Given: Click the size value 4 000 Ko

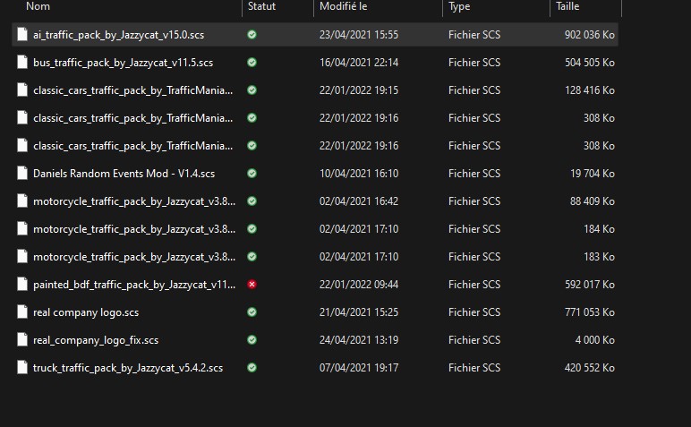Looking at the screenshot, I should [594, 340].
